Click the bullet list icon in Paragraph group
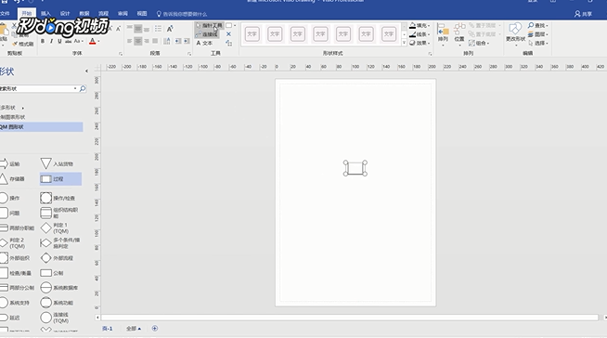Screen dimensions: 607x338 [x=158, y=29]
